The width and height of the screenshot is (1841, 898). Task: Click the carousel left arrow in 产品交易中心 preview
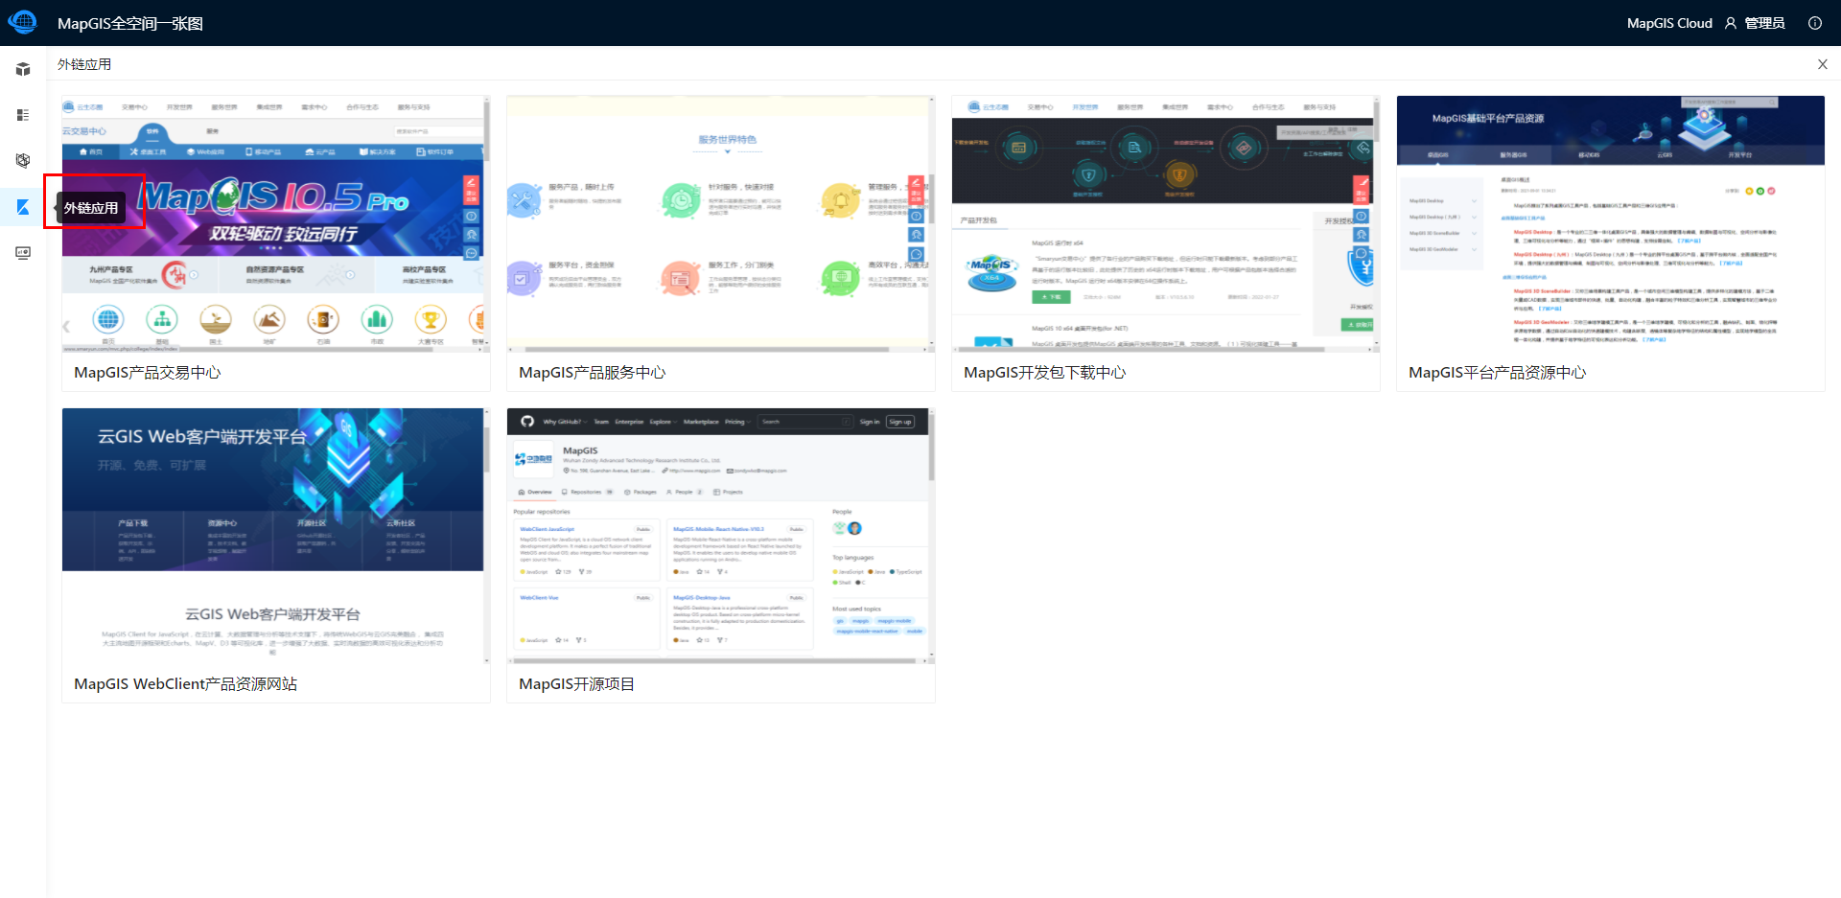[66, 326]
